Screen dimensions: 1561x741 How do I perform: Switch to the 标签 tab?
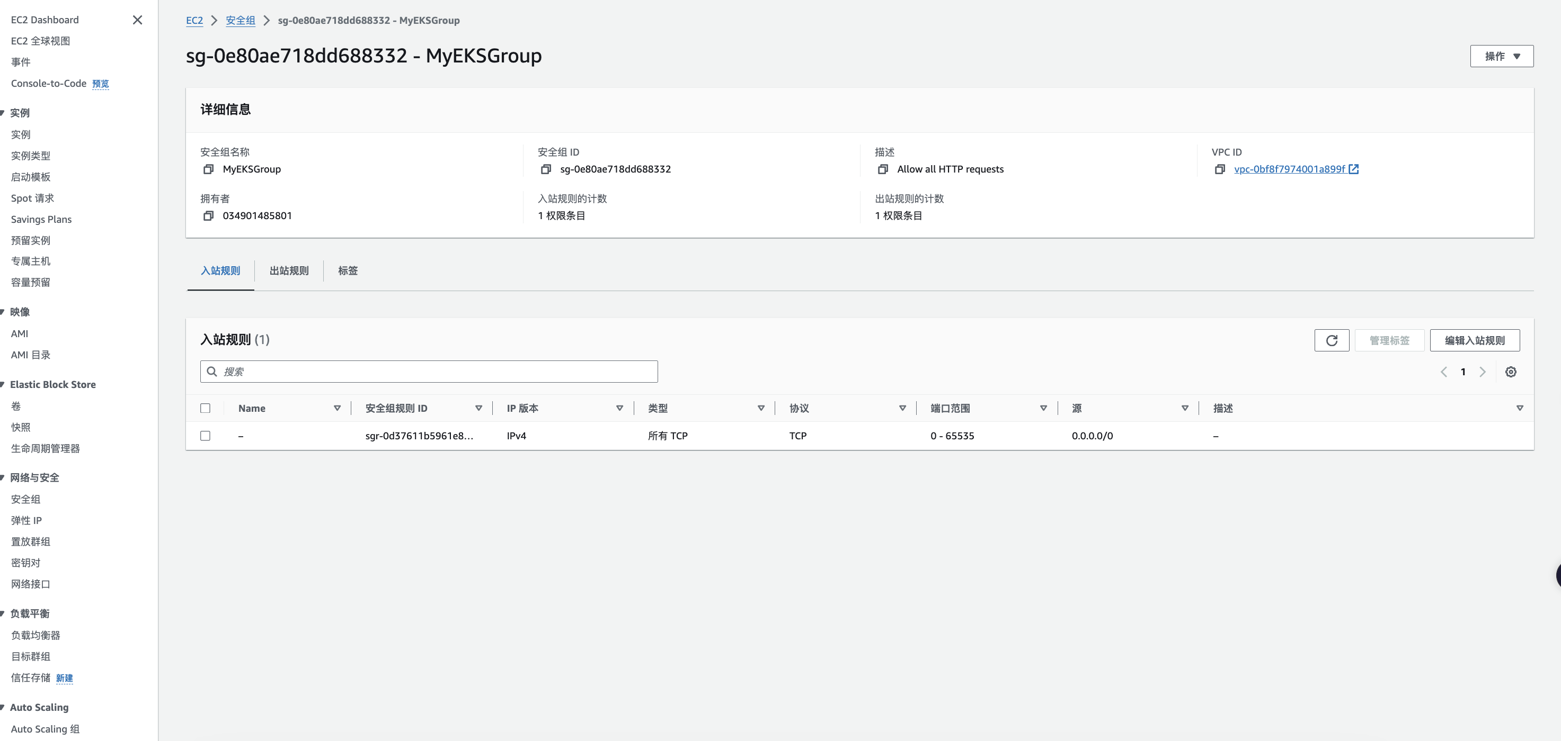pyautogui.click(x=348, y=270)
